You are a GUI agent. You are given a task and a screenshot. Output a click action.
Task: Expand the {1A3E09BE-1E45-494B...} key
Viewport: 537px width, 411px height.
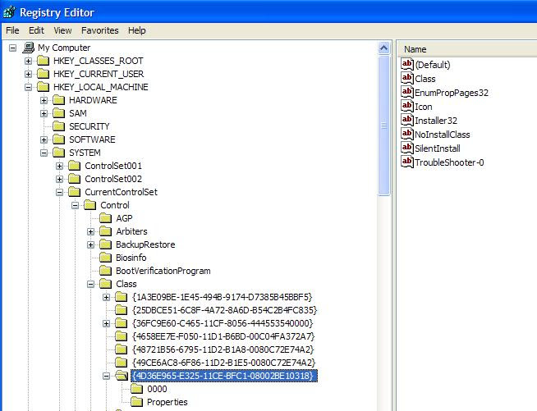coord(107,298)
